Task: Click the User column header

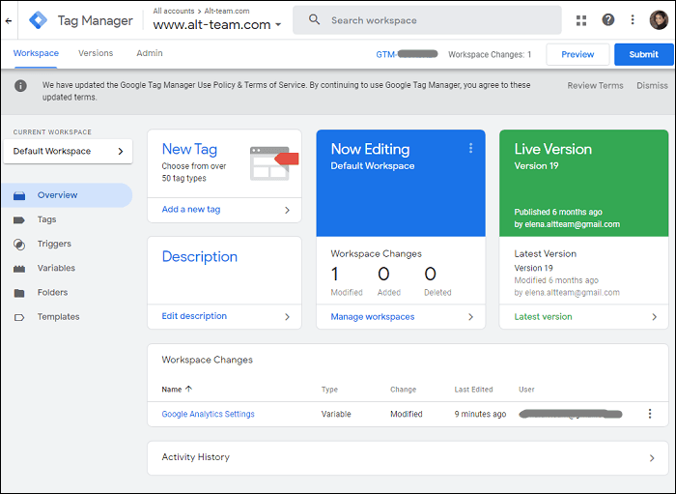Action: pyautogui.click(x=526, y=390)
